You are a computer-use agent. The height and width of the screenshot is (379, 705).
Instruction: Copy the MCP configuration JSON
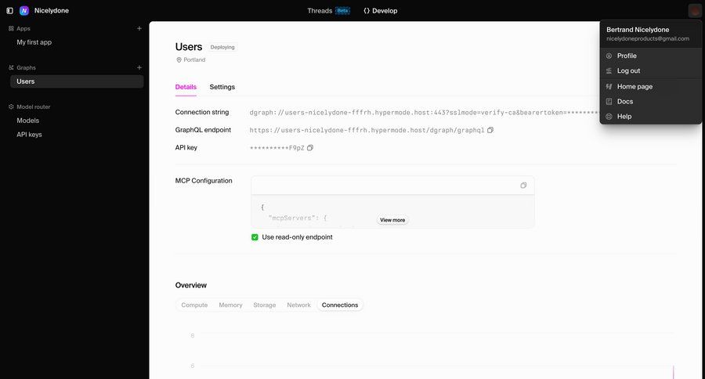point(523,186)
